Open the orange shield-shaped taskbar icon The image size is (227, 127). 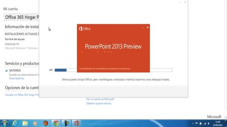click(46, 123)
